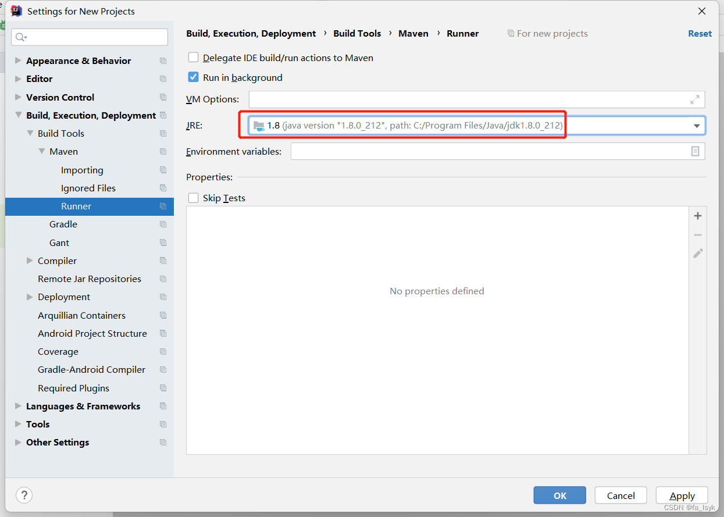Viewport: 724px width, 517px height.
Task: Open Android Project Structure settings
Action: (92, 333)
